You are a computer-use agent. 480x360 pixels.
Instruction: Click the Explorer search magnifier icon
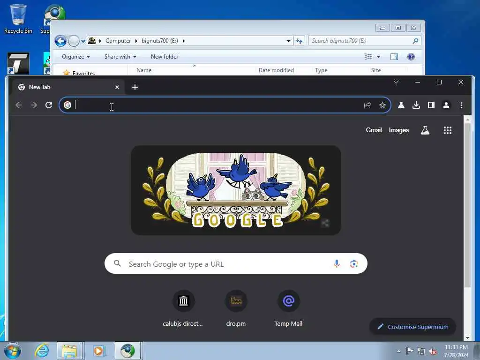pos(415,41)
